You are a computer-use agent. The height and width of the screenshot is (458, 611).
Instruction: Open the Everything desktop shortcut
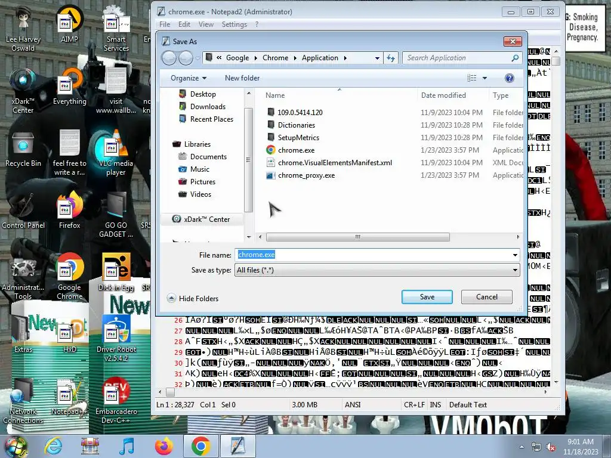[x=69, y=87]
